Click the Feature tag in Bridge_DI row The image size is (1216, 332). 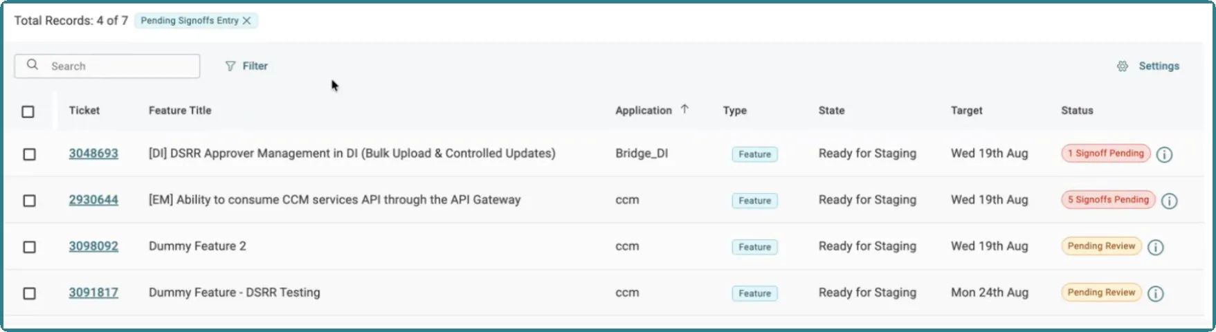pyautogui.click(x=754, y=154)
